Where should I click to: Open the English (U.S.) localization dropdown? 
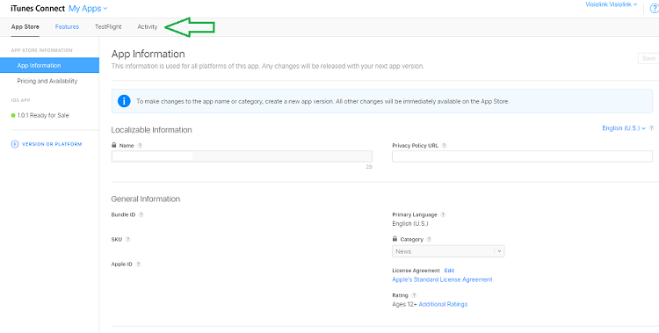pos(624,128)
